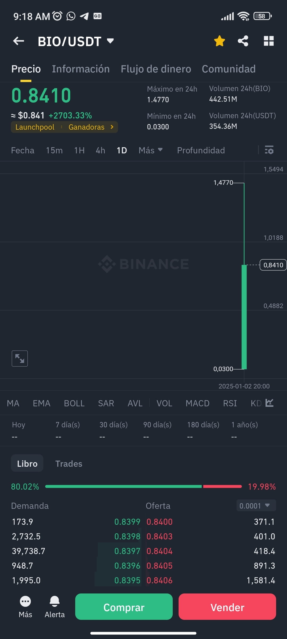287x639 pixels.
Task: Switch to the Trades tab
Action: click(x=69, y=464)
